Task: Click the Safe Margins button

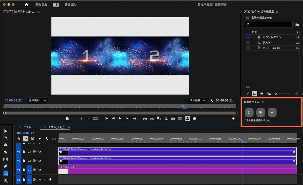Action: (95, 118)
